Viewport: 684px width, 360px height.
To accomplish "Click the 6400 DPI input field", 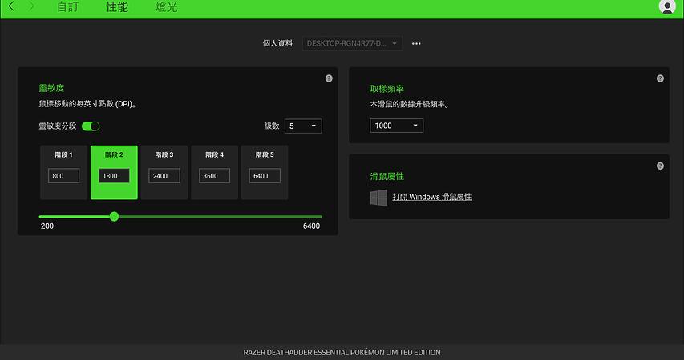I will [x=265, y=176].
